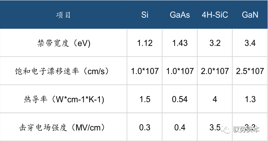This screenshot has width=268, height=141.
Task: Select the GaAs breakdown field value 0.4
Action: 180,127
